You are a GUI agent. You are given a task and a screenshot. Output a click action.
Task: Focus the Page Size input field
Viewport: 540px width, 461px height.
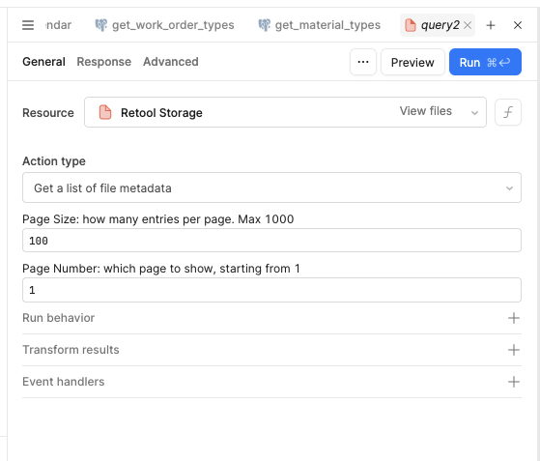tap(271, 241)
